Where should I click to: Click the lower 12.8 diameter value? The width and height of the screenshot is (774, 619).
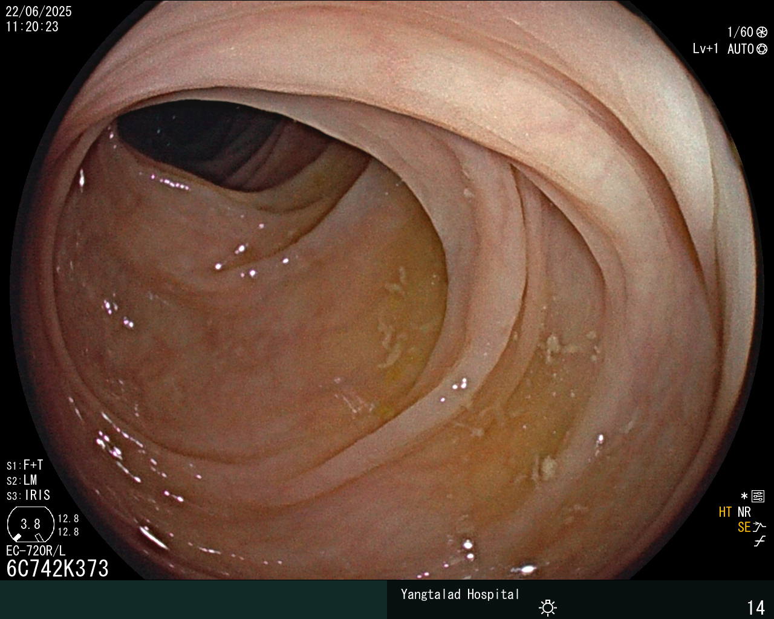[x=68, y=532]
